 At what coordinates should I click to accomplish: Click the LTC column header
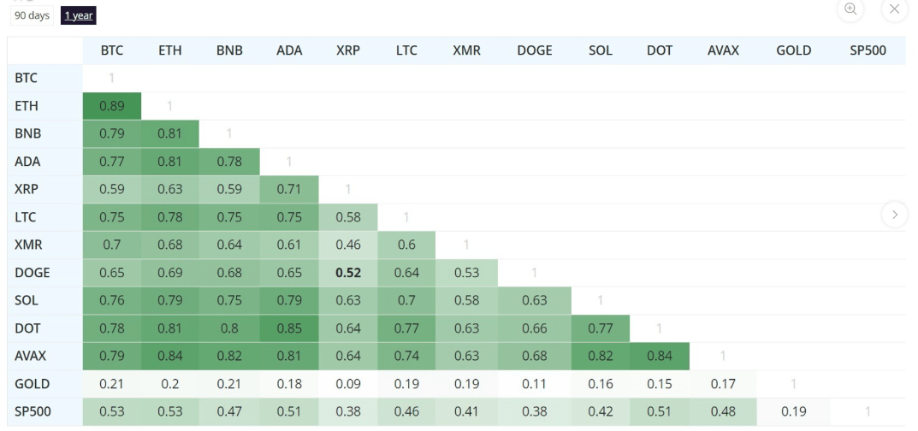point(406,50)
